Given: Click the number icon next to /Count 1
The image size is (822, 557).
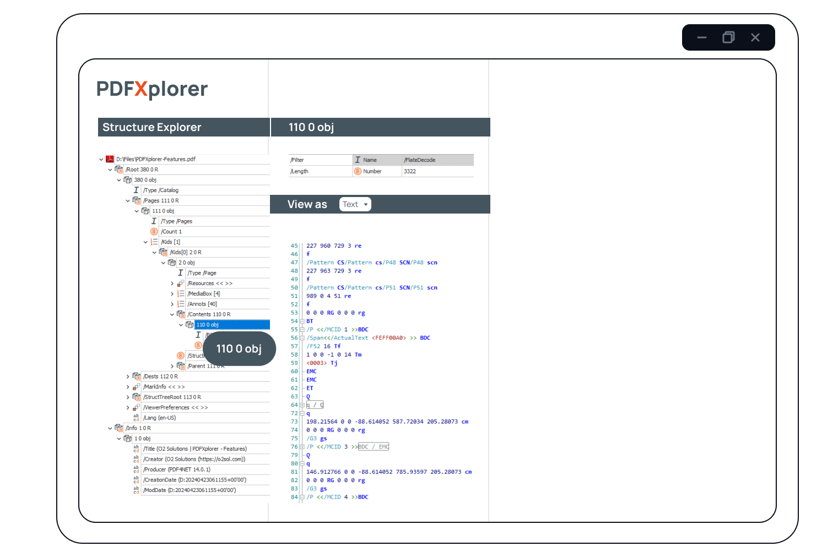Looking at the screenshot, I should point(154,232).
